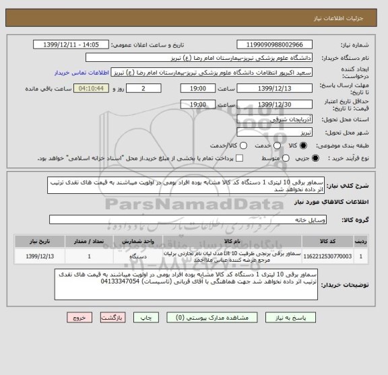Image resolution: width=388 pixels, height=375 pixels.
Task: Click the response deadline date field 1399/12/13
Action: click(274, 88)
